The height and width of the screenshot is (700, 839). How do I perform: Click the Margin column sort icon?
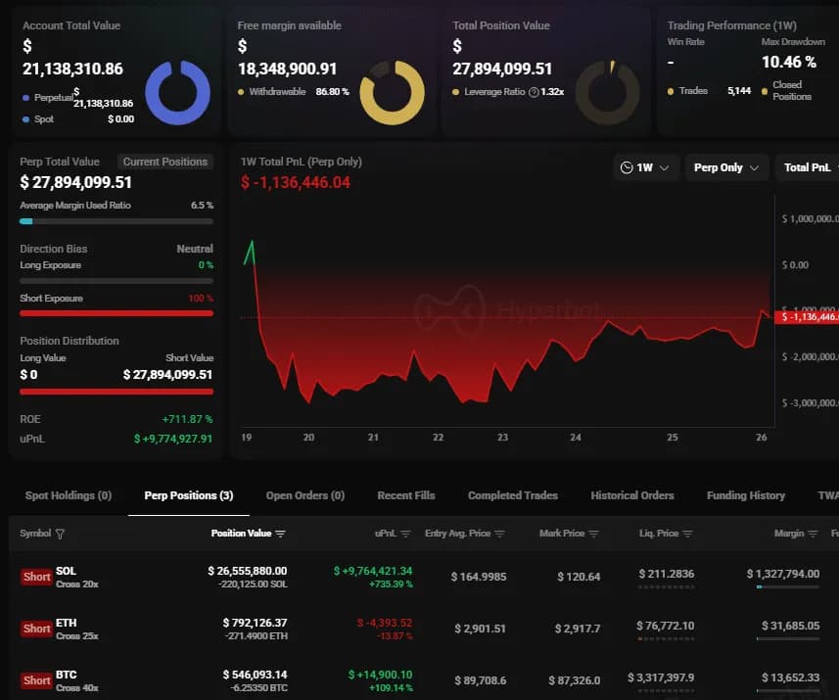[x=813, y=535]
